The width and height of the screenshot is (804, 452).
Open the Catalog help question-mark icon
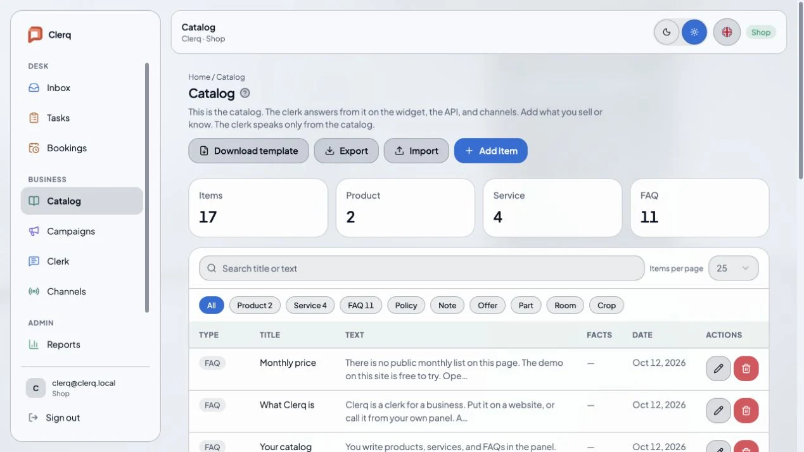pyautogui.click(x=245, y=93)
